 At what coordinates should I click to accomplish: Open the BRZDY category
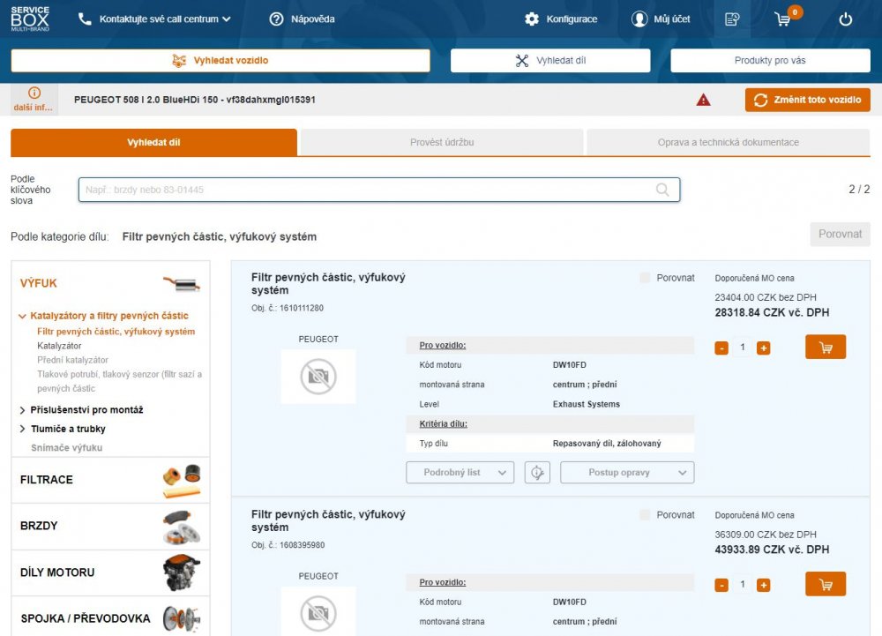pyautogui.click(x=110, y=526)
